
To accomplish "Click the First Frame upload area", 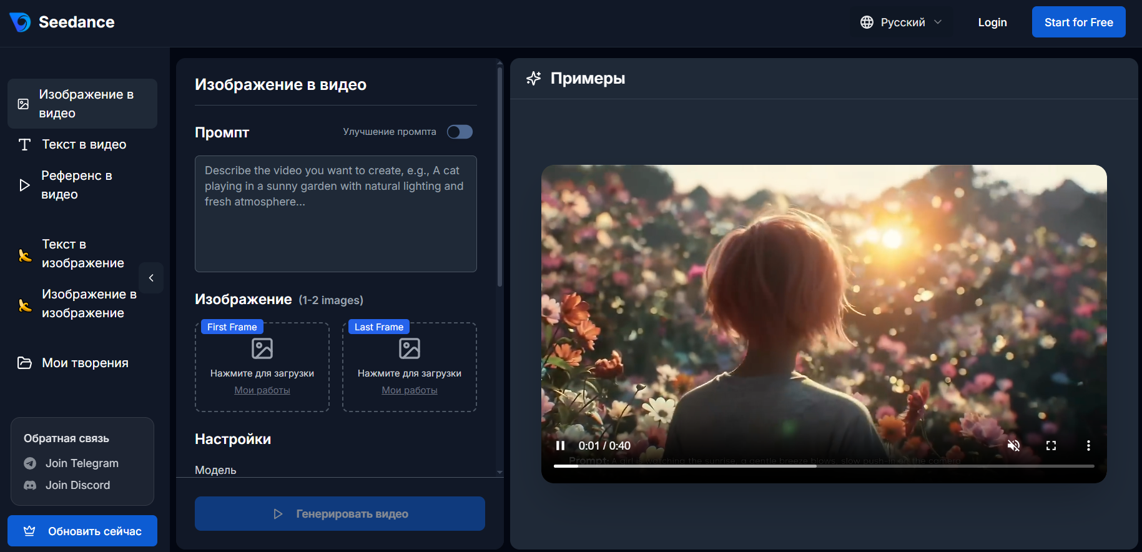I will (262, 367).
